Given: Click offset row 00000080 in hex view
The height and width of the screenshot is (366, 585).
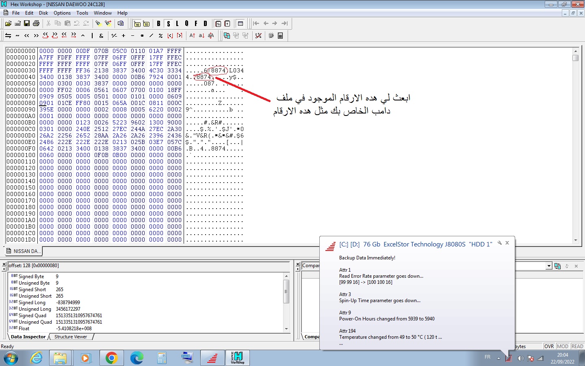Looking at the screenshot, I should click(x=21, y=103).
